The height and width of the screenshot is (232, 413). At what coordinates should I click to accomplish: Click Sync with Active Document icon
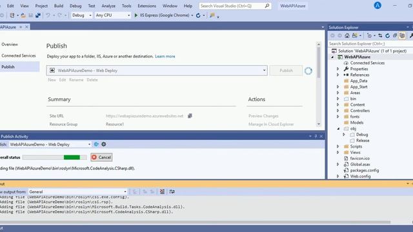point(380,35)
